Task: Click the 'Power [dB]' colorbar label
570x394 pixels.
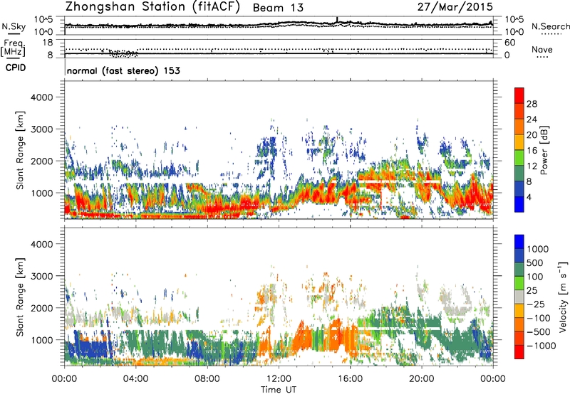Action: (544, 150)
